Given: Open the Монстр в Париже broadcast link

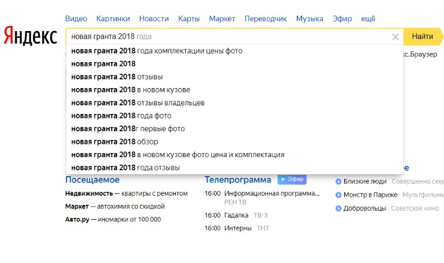Looking at the screenshot, I should point(370,195).
